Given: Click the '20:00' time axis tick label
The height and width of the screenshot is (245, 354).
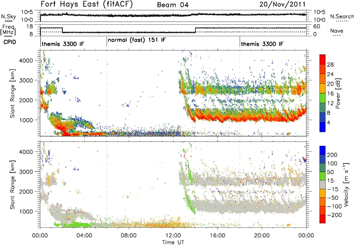Looking at the screenshot, I should coord(262,236).
